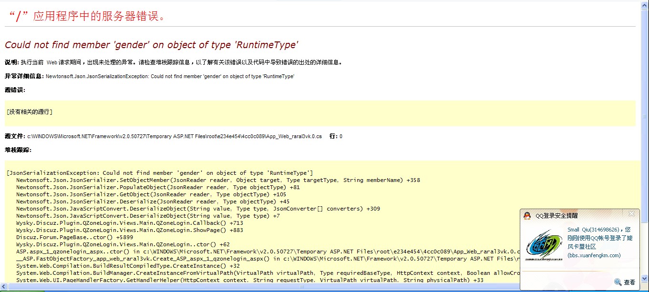Click the JsonSerializer.Deserialize +45 stack line
The width and height of the screenshot is (649, 292).
point(153,201)
